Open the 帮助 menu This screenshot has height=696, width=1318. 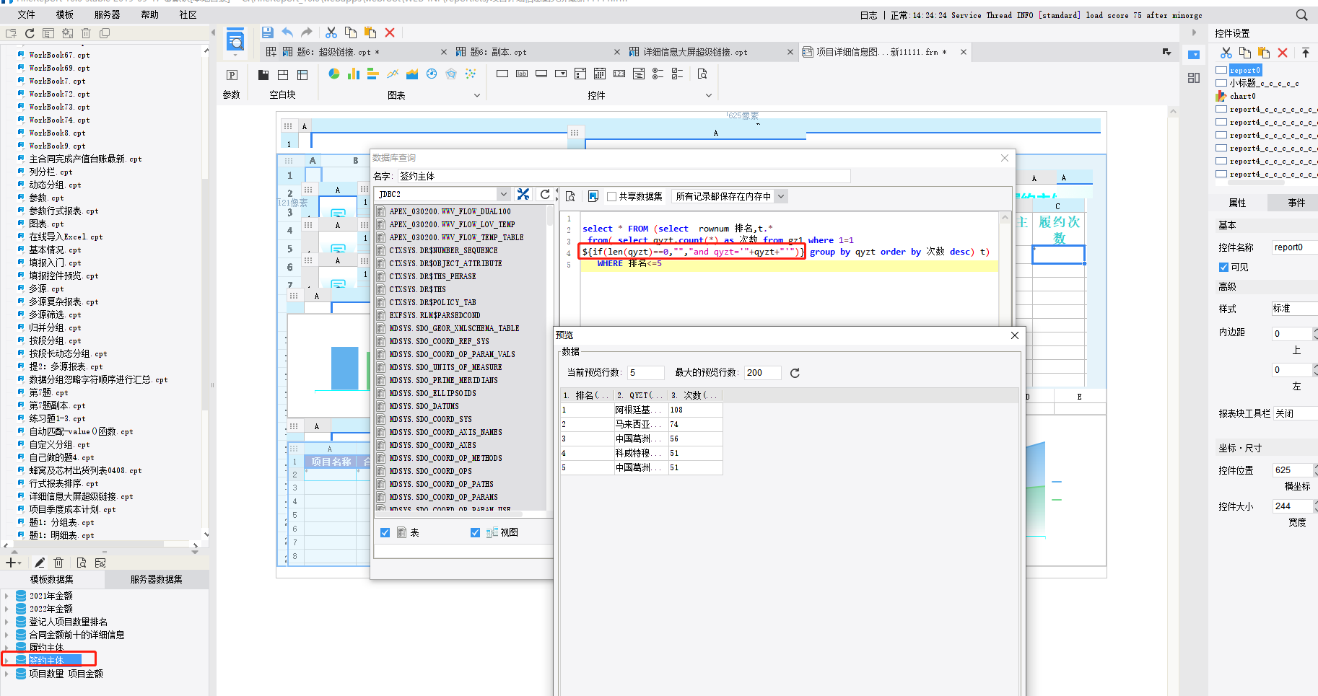click(x=149, y=14)
